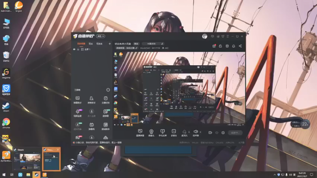This screenshot has width=317, height=178.
Task: Open chrome shortcut on the desktop
Action: pyautogui.click(x=6, y=123)
